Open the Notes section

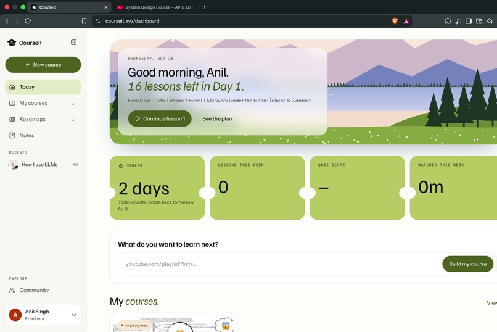(x=43, y=135)
